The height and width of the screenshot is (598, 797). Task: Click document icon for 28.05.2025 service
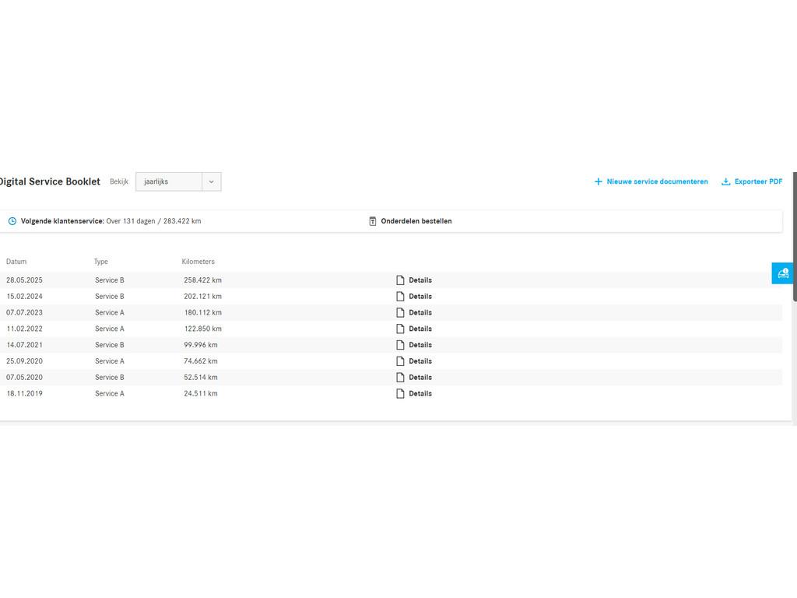(x=401, y=280)
